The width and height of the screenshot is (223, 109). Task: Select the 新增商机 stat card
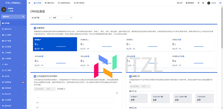(147, 44)
